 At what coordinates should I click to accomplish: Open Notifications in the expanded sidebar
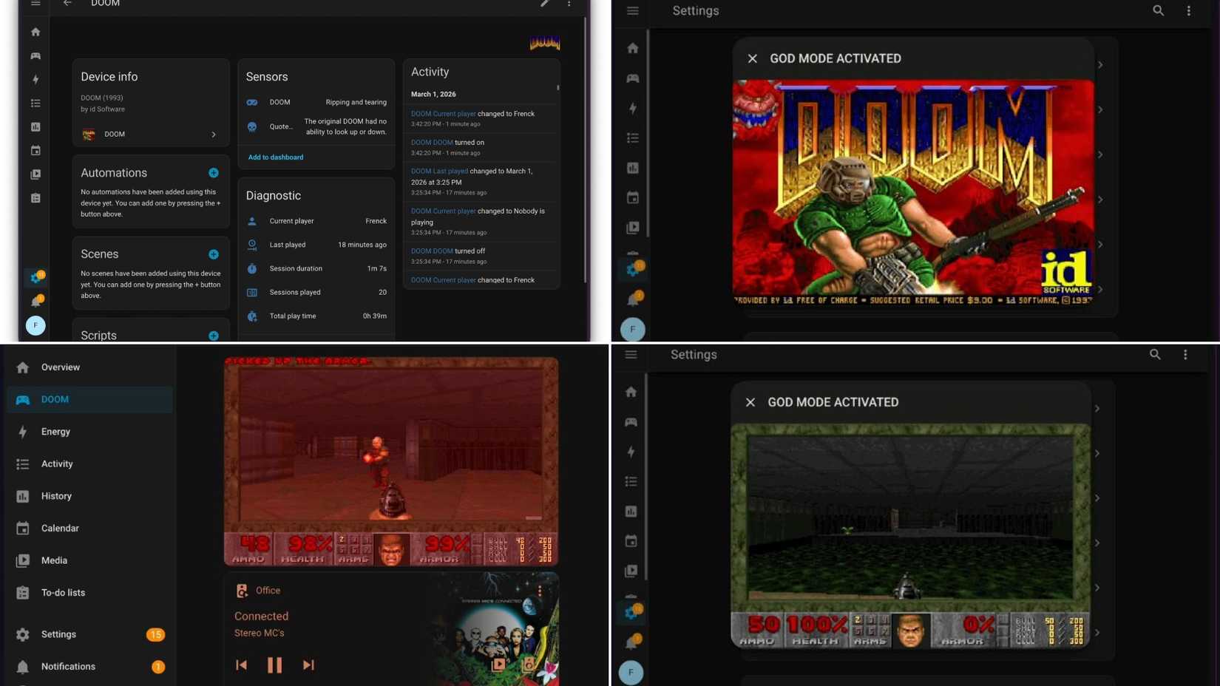click(89, 667)
